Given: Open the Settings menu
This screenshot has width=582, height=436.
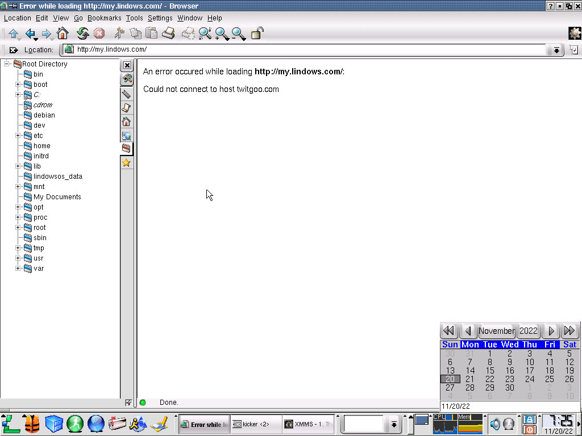Looking at the screenshot, I should point(160,18).
